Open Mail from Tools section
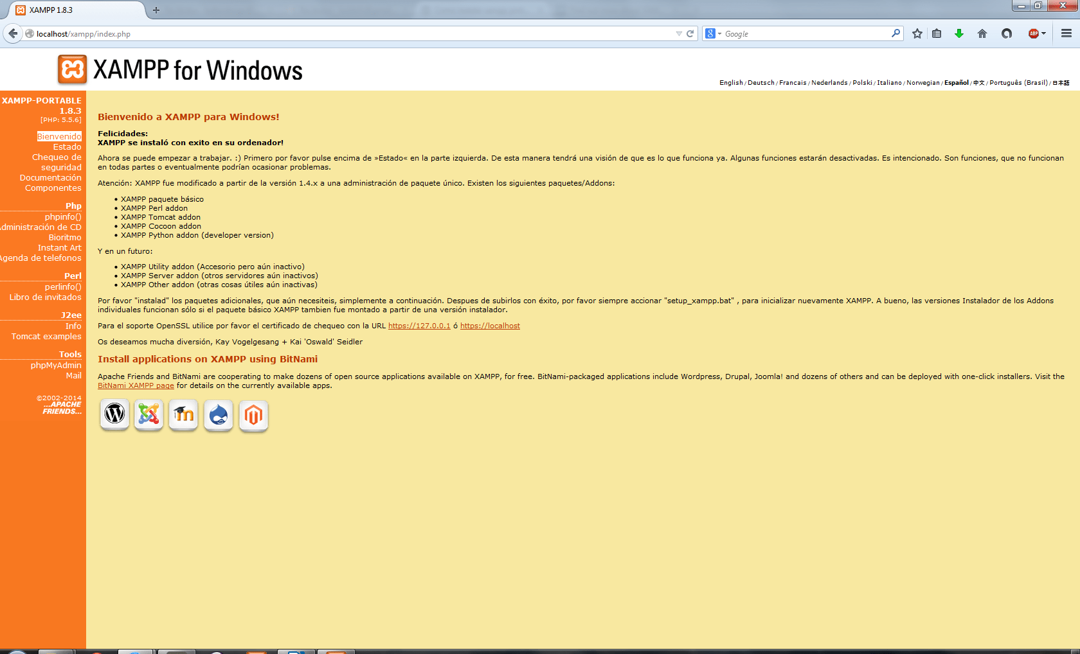The width and height of the screenshot is (1080, 654). 73,375
